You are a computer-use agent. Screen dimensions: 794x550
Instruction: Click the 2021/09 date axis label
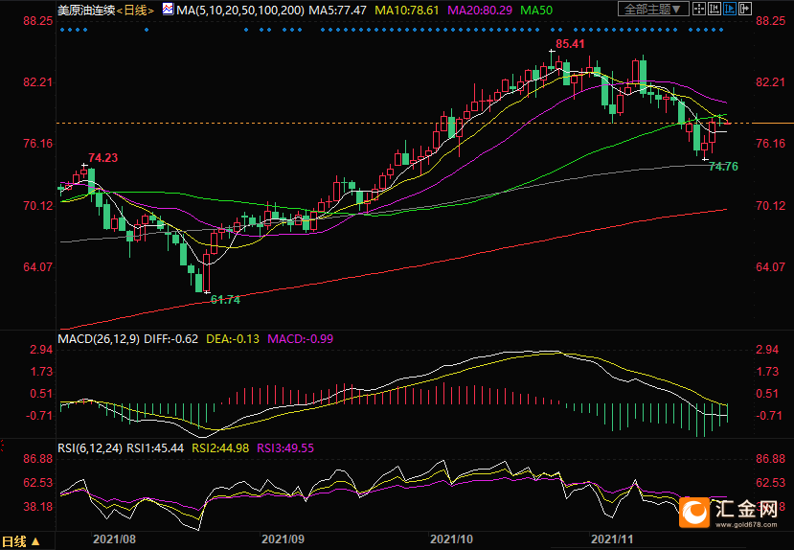point(284,539)
